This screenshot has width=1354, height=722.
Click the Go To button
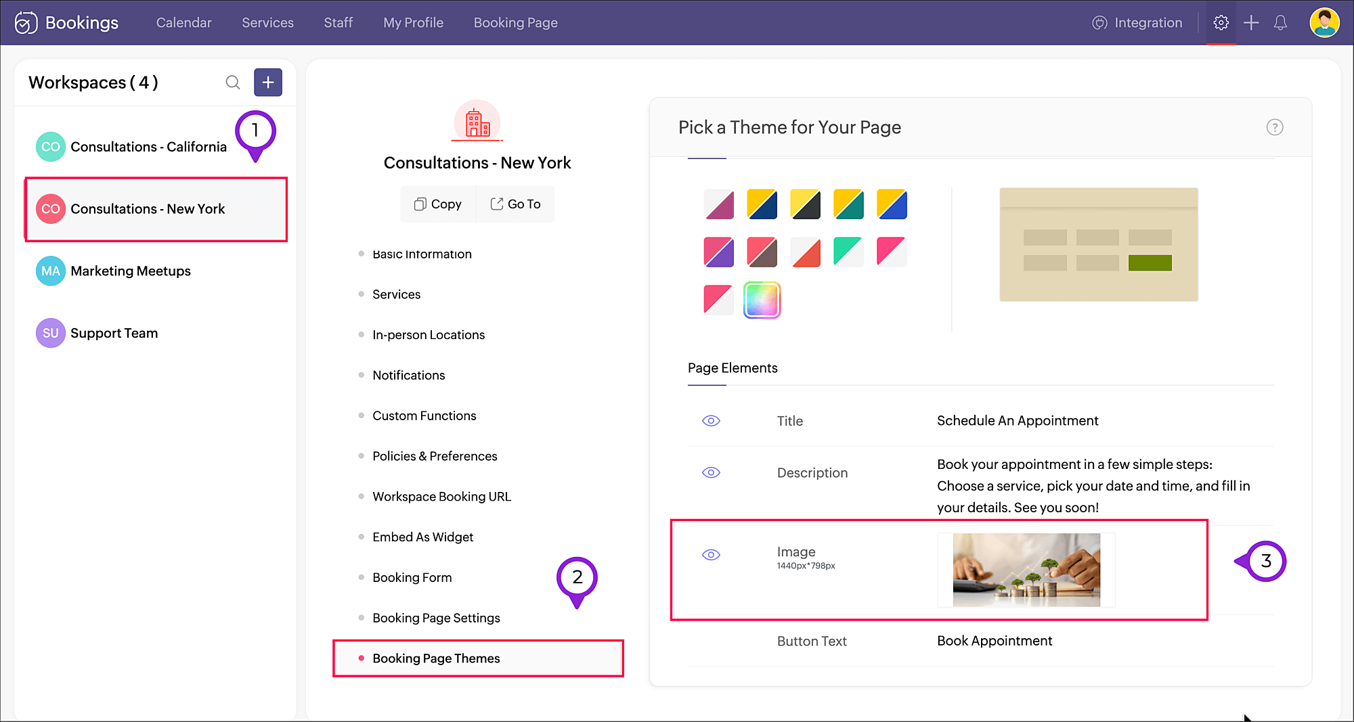516,204
